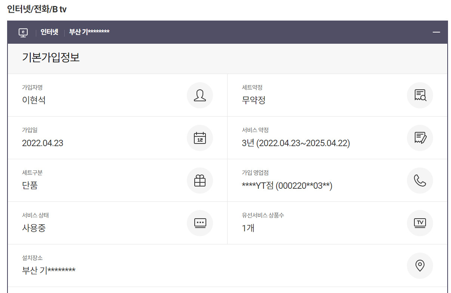Click the 유선서비스 상품수 TV icon
451x293 pixels.
[x=420, y=223]
